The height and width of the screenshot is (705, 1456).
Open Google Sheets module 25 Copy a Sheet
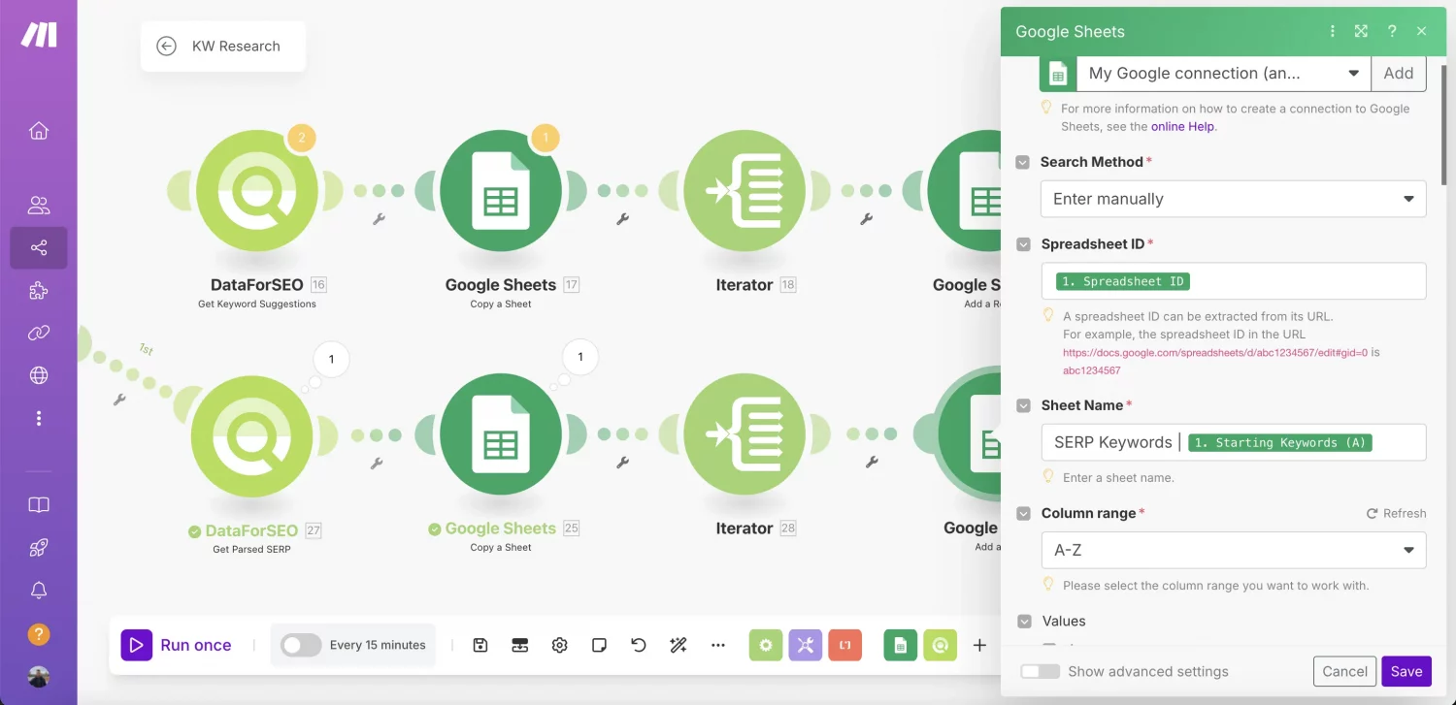point(501,434)
